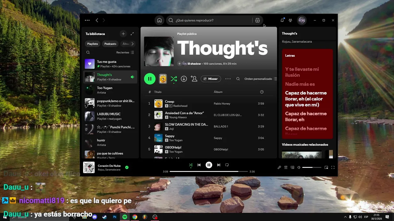Image resolution: width=394 pixels, height=221 pixels.
Task: Go back with the left arrow
Action: click(97, 20)
